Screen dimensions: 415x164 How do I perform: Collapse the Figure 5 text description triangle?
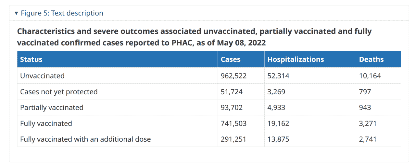coord(16,13)
